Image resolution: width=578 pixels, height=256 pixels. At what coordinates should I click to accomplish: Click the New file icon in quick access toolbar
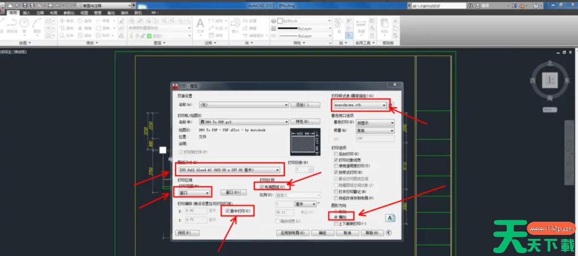(x=10, y=5)
